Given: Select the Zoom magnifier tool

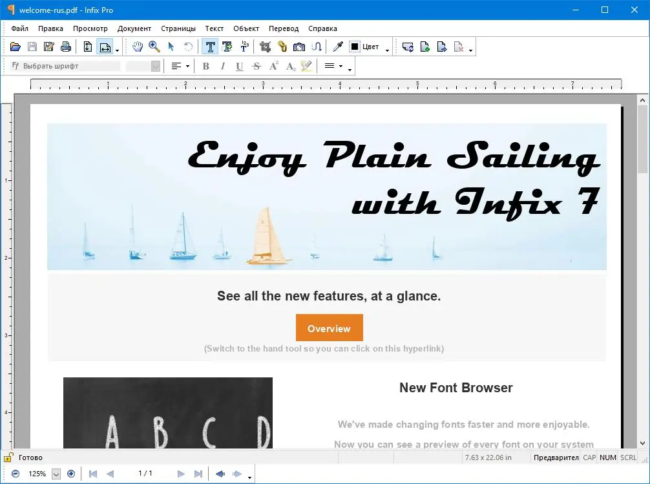Looking at the screenshot, I should pyautogui.click(x=154, y=47).
